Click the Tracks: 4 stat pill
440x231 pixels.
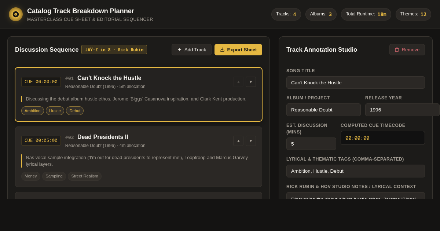click(286, 14)
